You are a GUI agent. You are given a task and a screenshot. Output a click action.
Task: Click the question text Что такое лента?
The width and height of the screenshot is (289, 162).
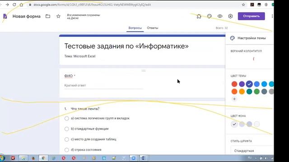point(85,109)
